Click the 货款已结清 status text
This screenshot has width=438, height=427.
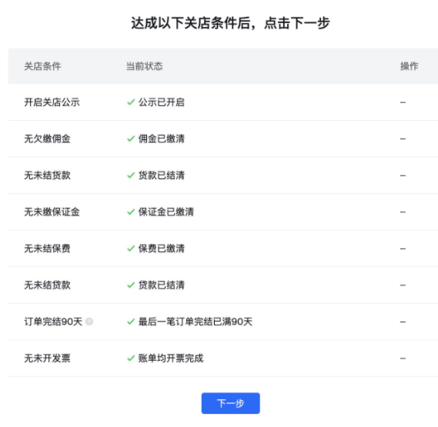tap(162, 175)
